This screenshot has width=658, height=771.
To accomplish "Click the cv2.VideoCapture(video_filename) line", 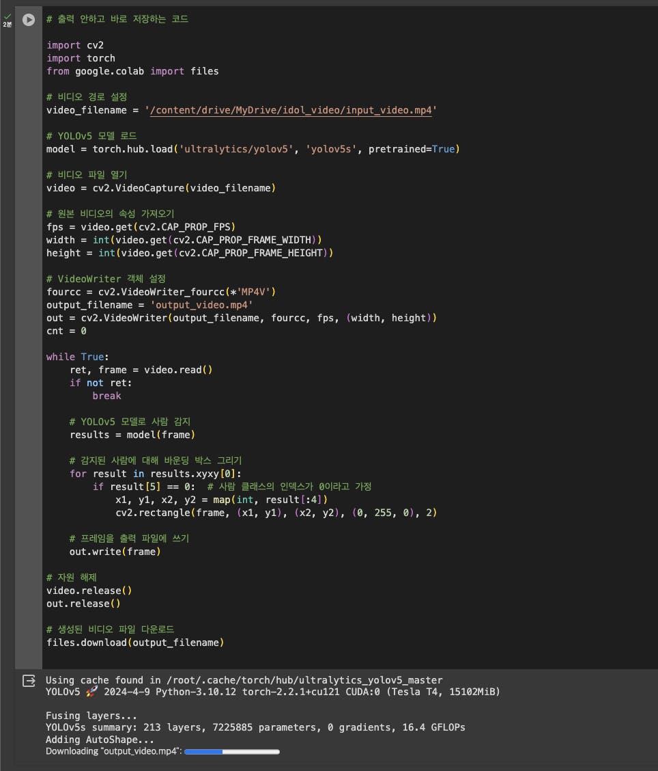I will pos(161,188).
